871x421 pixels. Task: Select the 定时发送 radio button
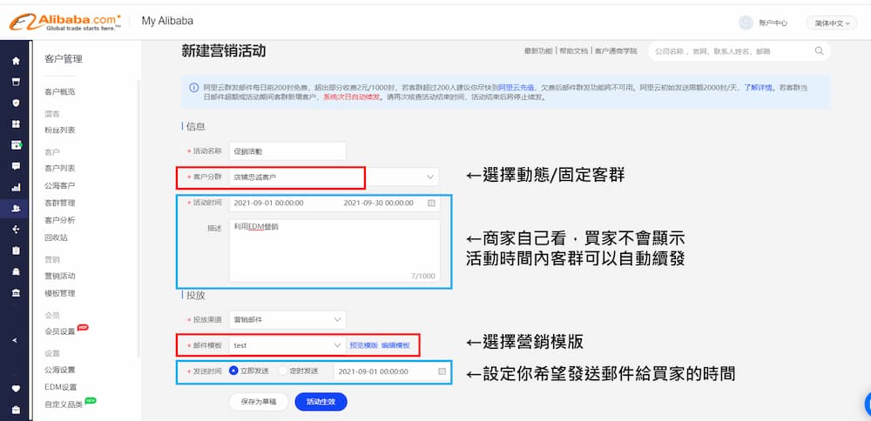click(283, 371)
